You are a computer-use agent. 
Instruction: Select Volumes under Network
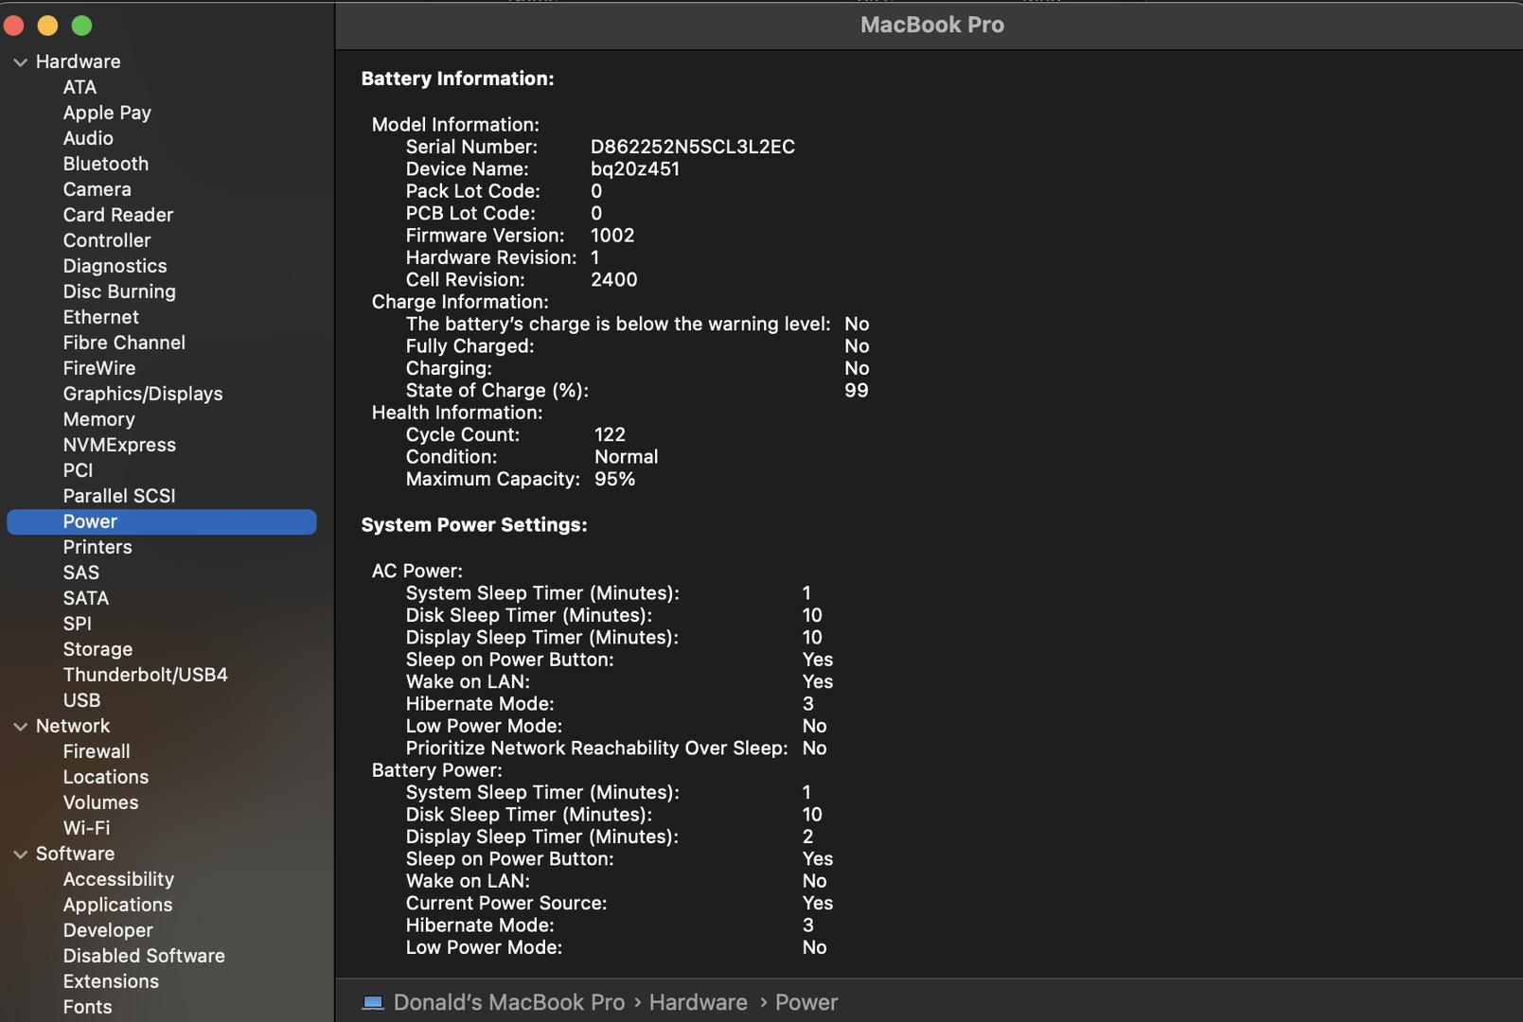tap(100, 802)
